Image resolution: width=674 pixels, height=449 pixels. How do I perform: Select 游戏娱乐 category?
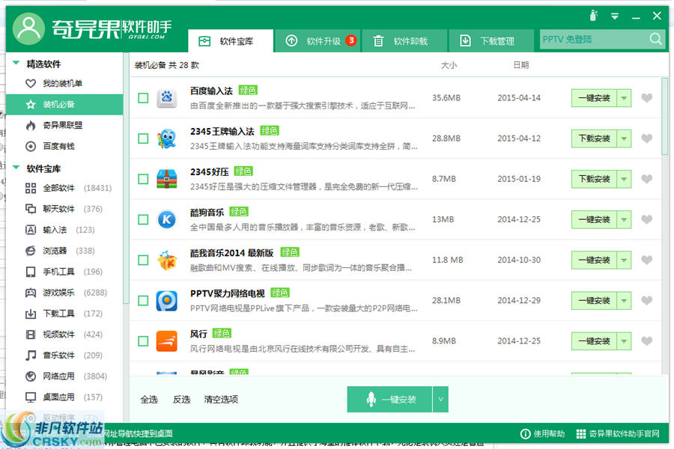click(64, 293)
